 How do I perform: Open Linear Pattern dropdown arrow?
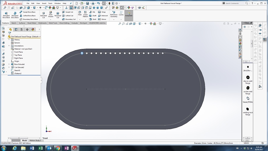pyautogui.click(x=85, y=20)
